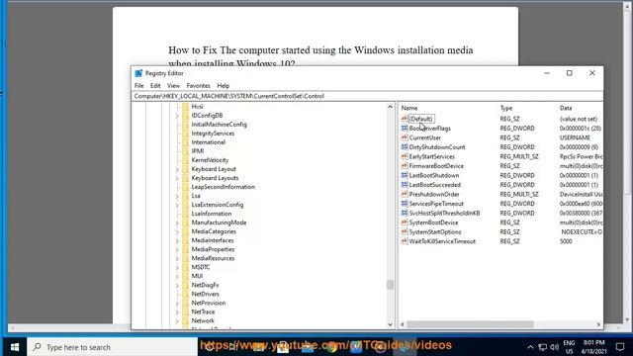Image resolution: width=633 pixels, height=356 pixels.
Task: Open the Edit menu
Action: [x=155, y=86]
